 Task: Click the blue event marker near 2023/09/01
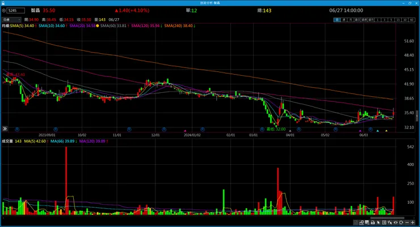coord(56,129)
